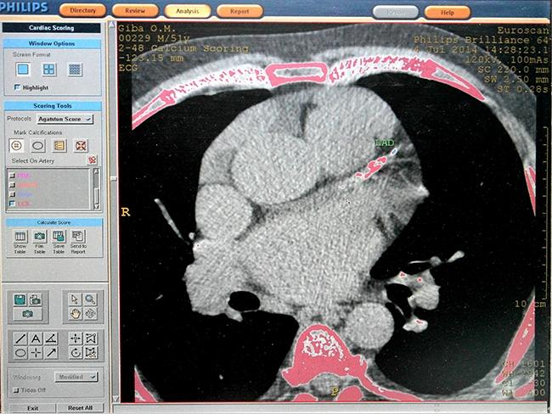Click the LAD calcification marker on scan
The width and height of the screenshot is (552, 414).
point(371,165)
